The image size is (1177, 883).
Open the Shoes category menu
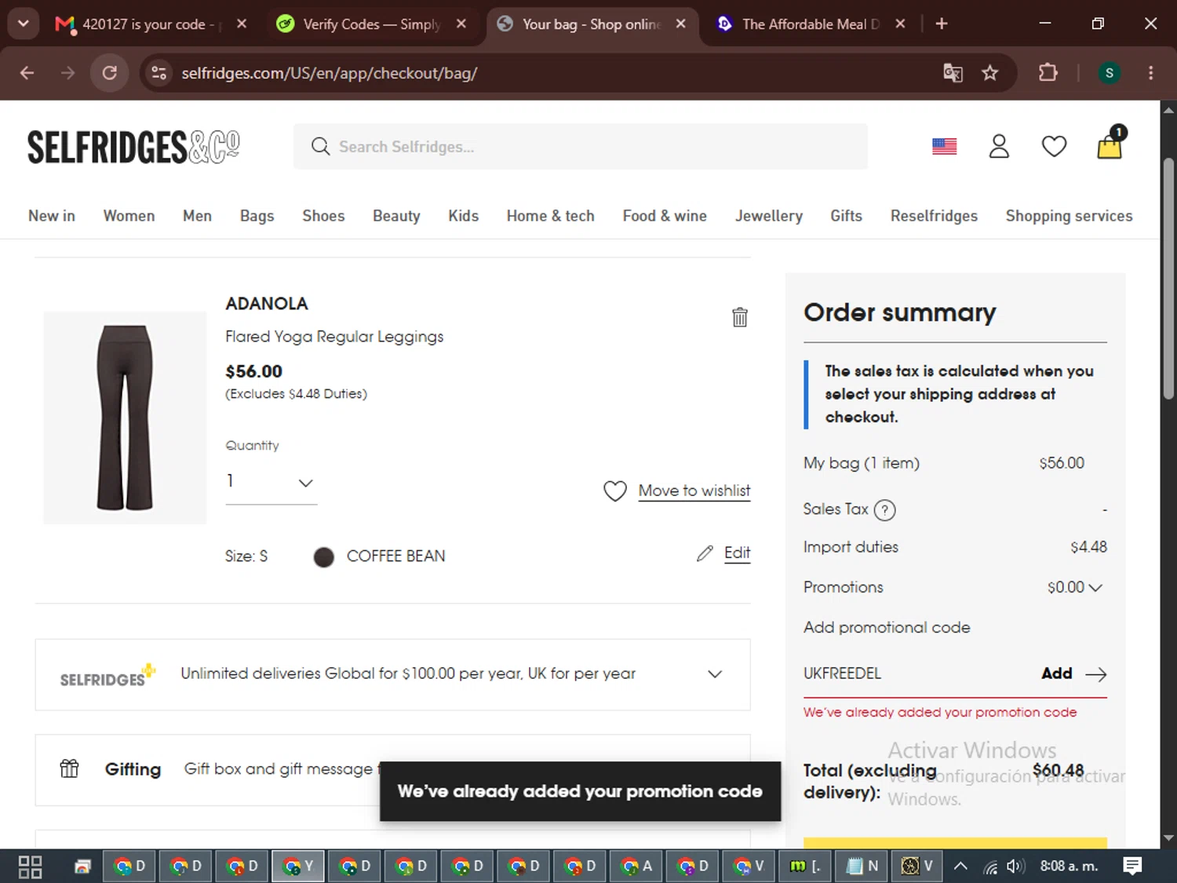click(x=323, y=216)
